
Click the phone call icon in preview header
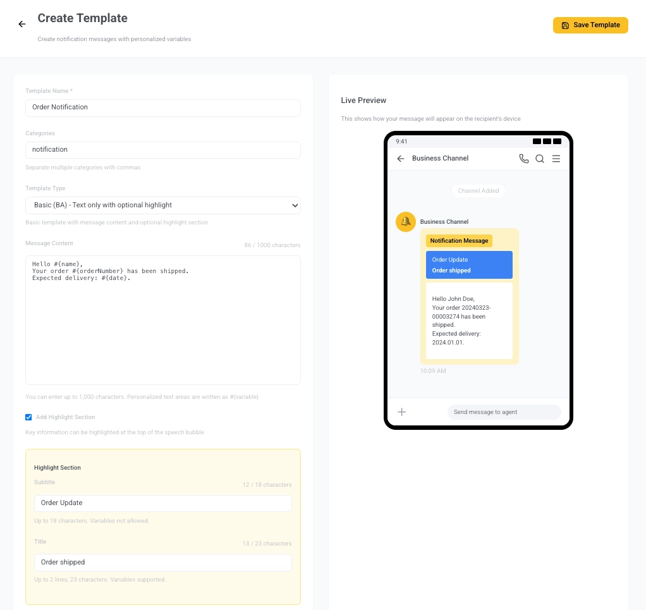pos(524,159)
